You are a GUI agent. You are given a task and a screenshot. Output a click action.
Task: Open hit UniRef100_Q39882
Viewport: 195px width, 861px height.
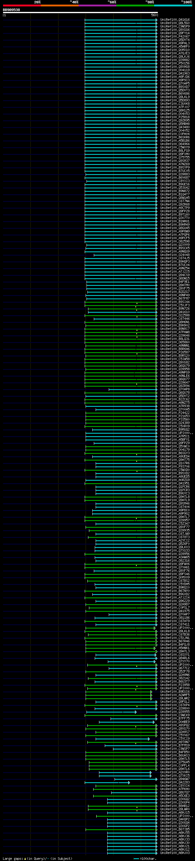click(175, 60)
